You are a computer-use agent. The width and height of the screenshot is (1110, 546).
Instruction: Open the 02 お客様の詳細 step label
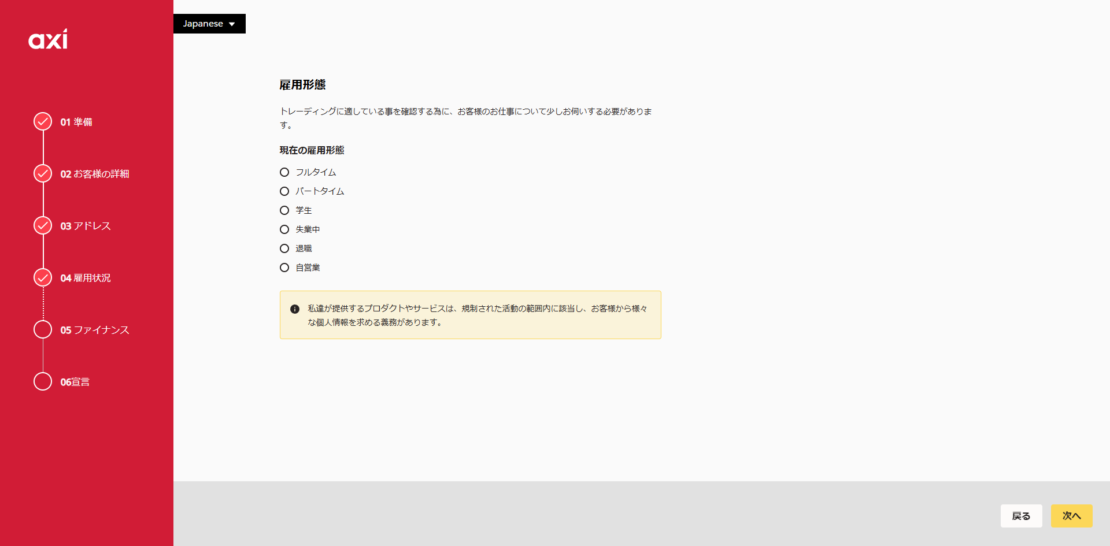tap(95, 174)
